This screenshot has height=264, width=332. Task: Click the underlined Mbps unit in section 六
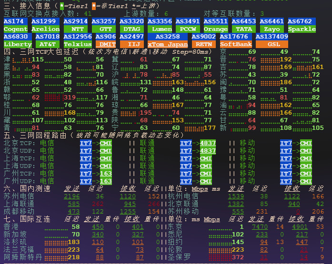(x=200, y=189)
